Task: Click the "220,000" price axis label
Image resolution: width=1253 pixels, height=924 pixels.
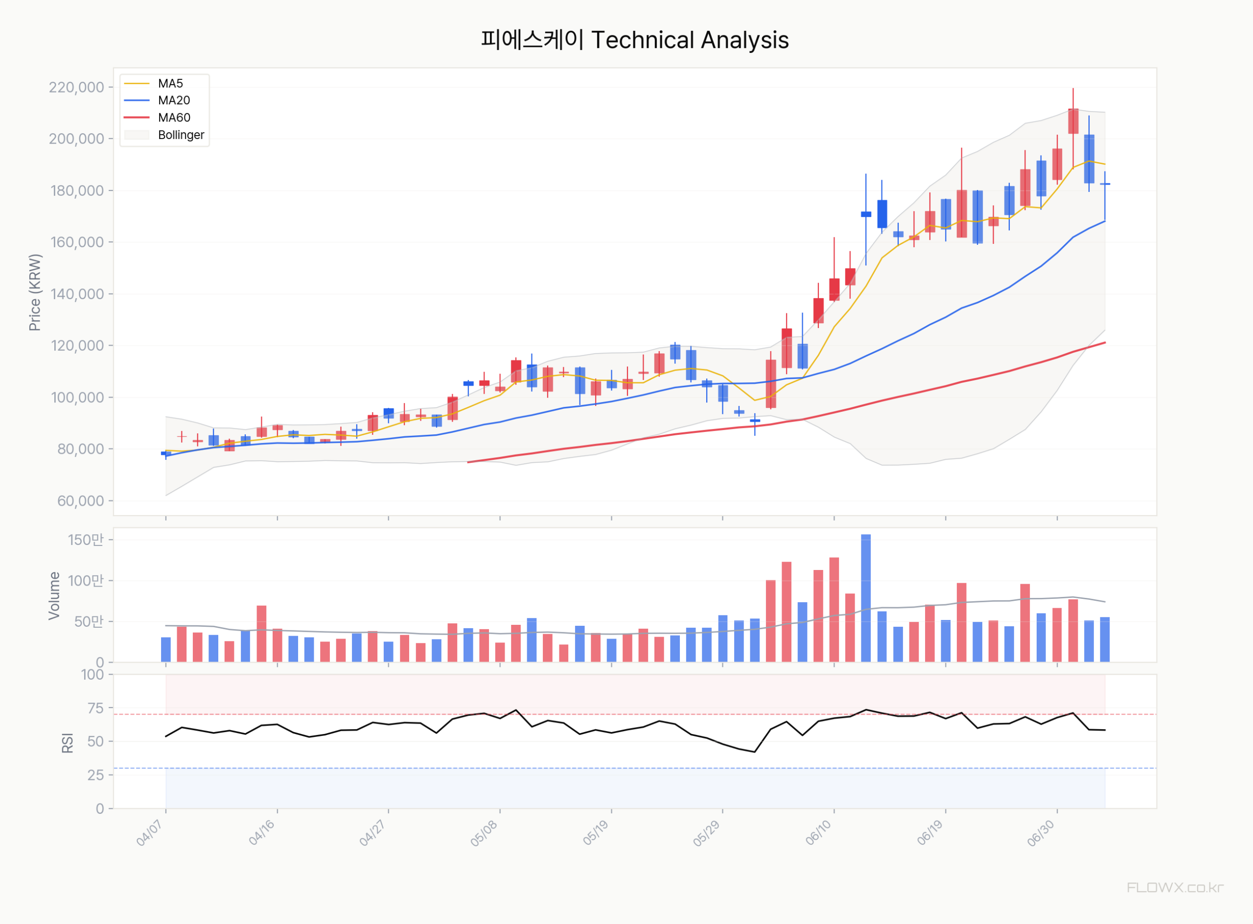Action: tap(77, 87)
